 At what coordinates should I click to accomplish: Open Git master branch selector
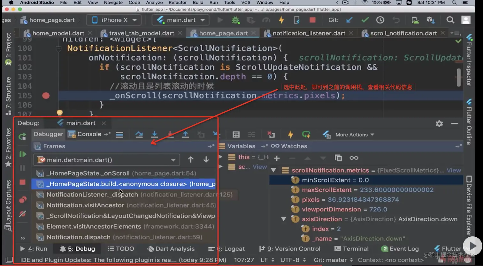coord(333,260)
